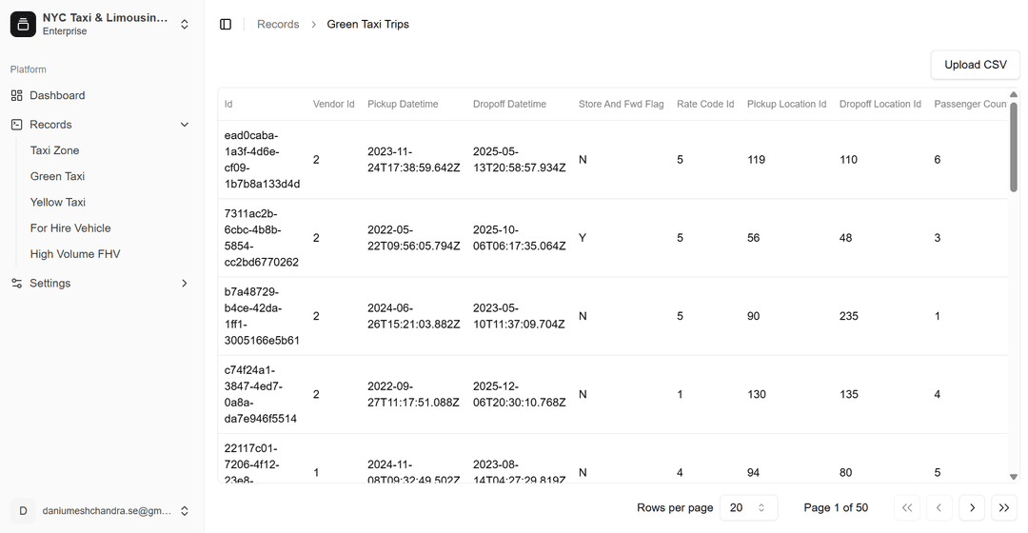The height and width of the screenshot is (533, 1028).
Task: Go to the previous page
Action: tap(939, 508)
